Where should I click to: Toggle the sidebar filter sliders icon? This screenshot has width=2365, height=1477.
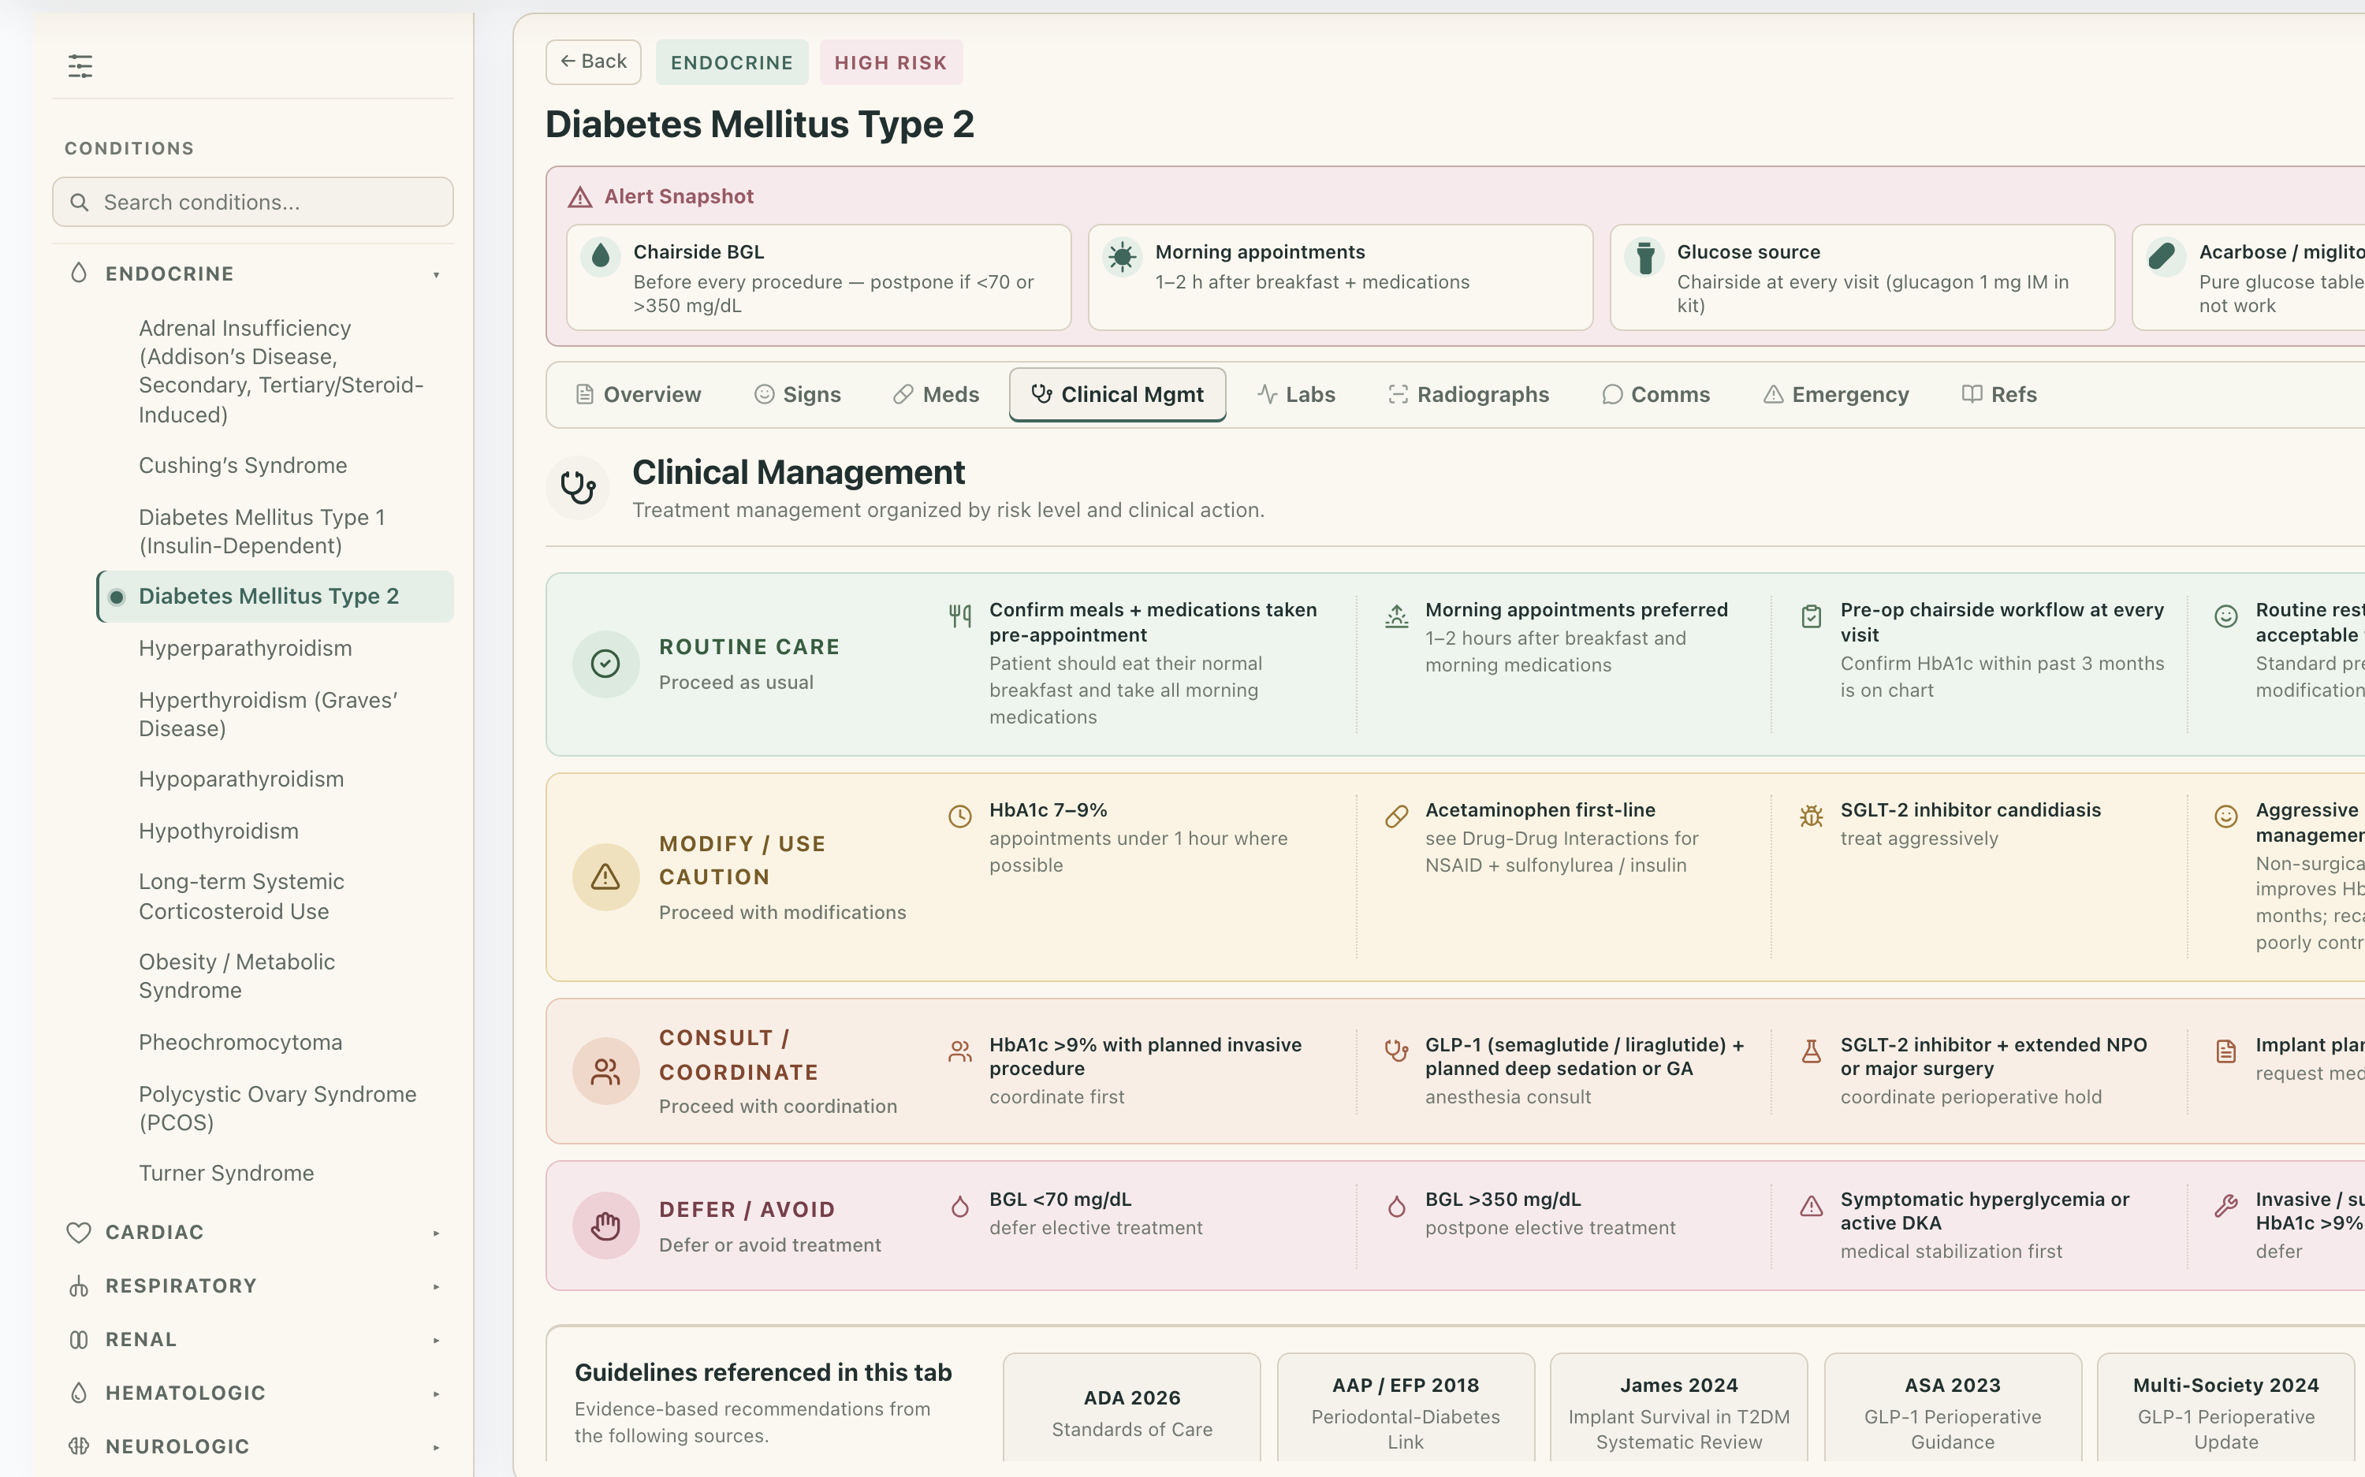80,66
